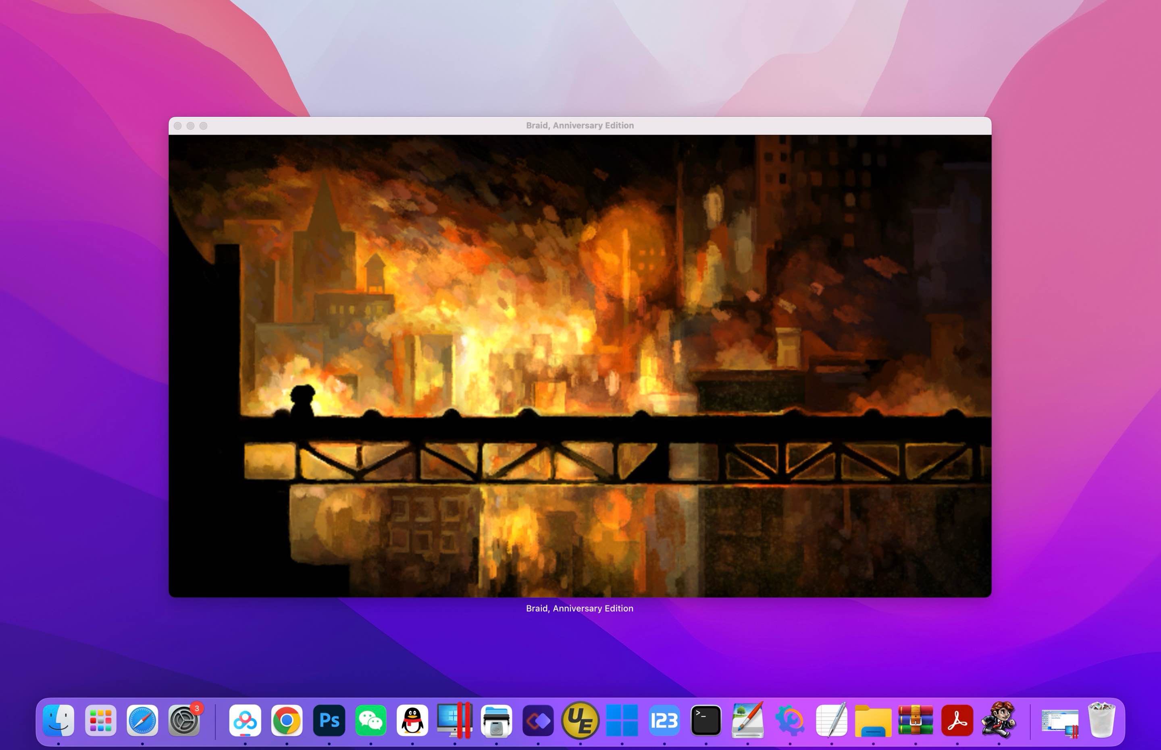Open WeChat from the dock
Screen dimensions: 1161x750
371,720
